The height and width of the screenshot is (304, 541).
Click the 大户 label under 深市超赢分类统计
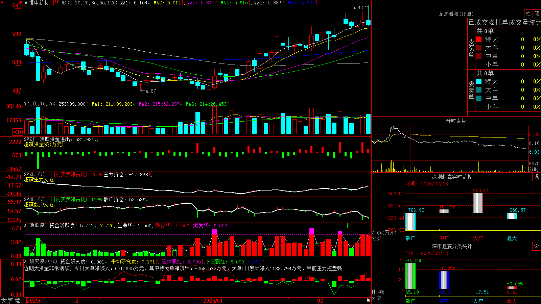pos(478,301)
